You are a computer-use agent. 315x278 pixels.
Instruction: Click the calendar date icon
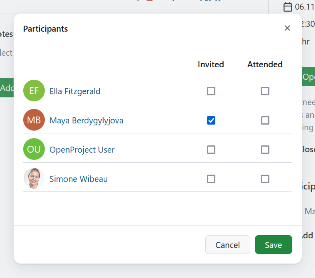click(x=287, y=7)
